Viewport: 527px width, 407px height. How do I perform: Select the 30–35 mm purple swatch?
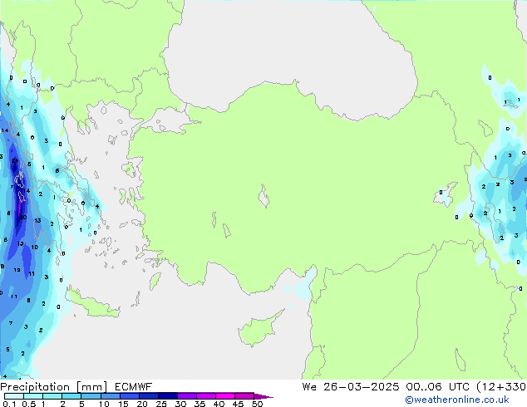tap(187, 396)
